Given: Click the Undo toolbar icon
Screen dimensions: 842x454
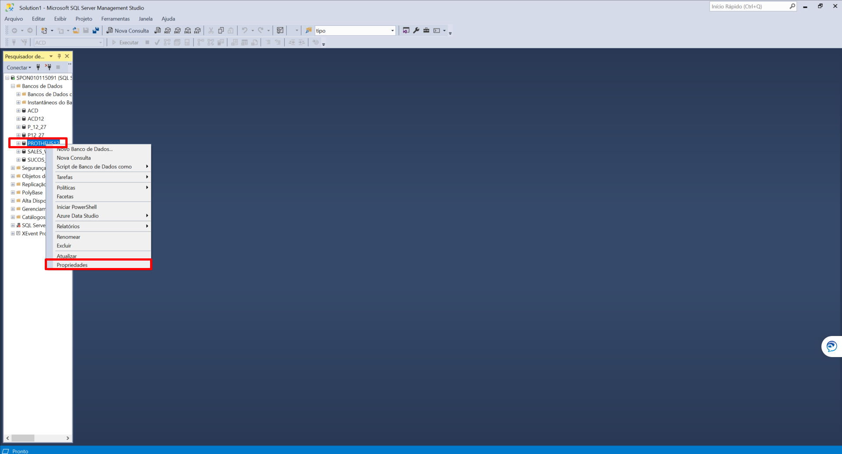Looking at the screenshot, I should 245,31.
